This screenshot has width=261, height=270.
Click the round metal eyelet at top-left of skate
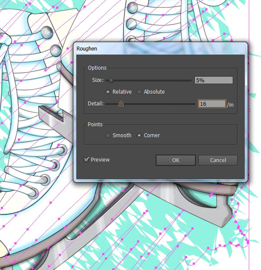(x=47, y=32)
